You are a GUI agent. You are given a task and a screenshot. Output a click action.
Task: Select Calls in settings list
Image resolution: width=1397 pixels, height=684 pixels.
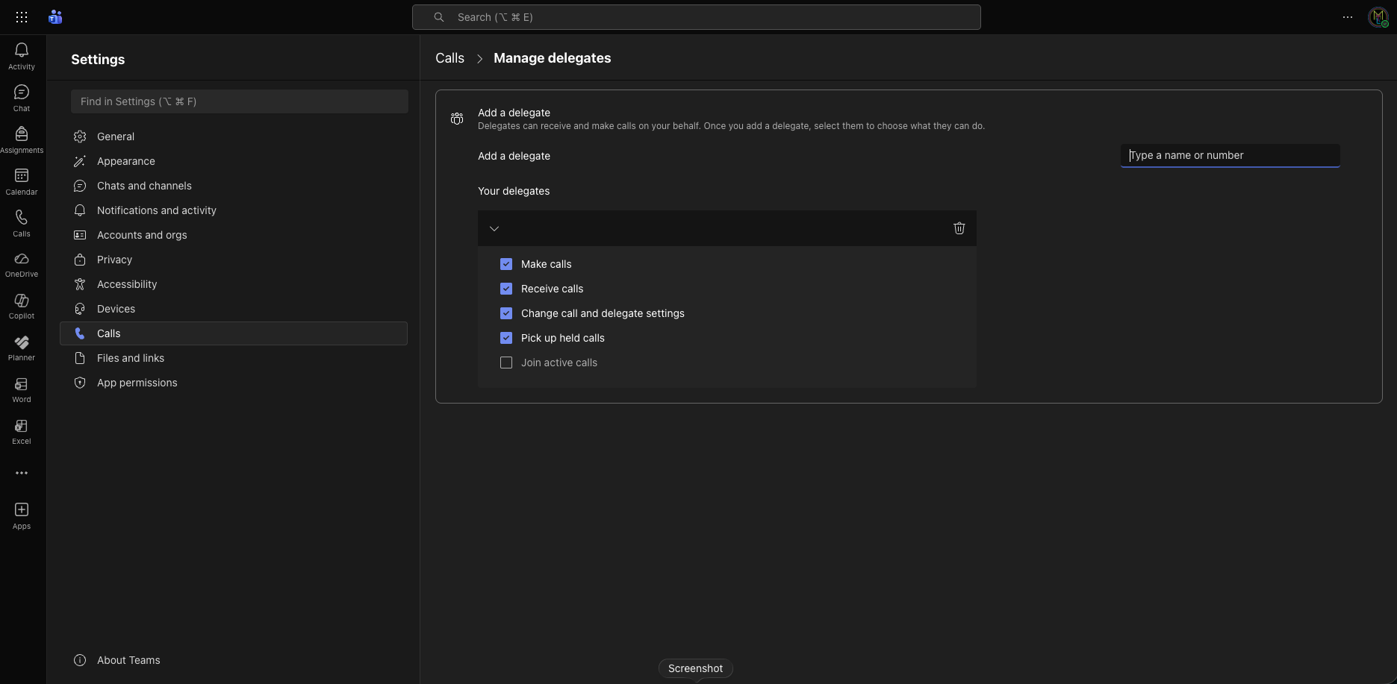click(234, 333)
